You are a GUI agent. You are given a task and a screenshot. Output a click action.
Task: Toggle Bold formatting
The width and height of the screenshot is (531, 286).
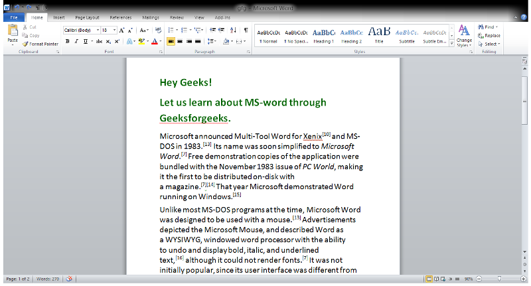click(x=67, y=41)
